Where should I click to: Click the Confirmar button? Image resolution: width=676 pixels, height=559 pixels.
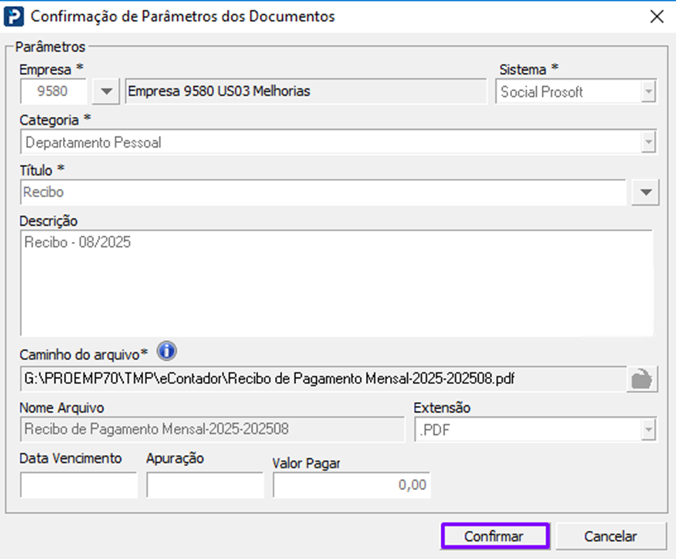click(495, 536)
